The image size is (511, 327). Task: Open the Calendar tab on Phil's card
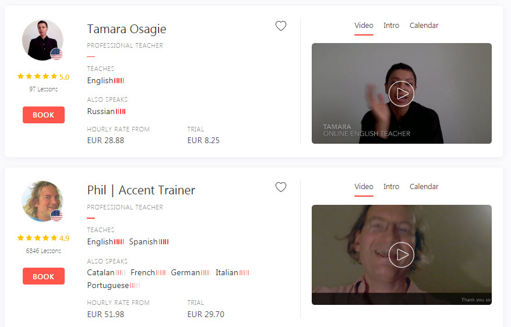tap(424, 186)
